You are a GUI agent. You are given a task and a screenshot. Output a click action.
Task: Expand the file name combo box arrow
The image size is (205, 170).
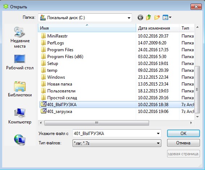click(x=158, y=134)
